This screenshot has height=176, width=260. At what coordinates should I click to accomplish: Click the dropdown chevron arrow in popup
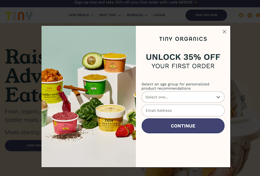218,97
